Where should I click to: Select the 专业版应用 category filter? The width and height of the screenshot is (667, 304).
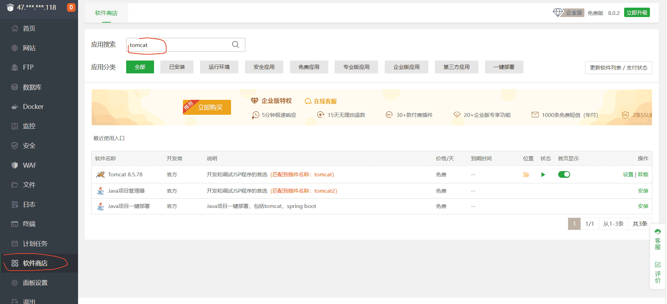coord(356,67)
